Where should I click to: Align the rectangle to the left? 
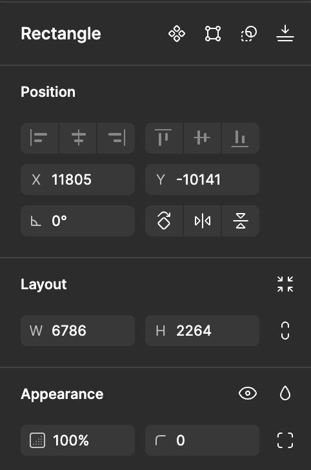(x=39, y=138)
